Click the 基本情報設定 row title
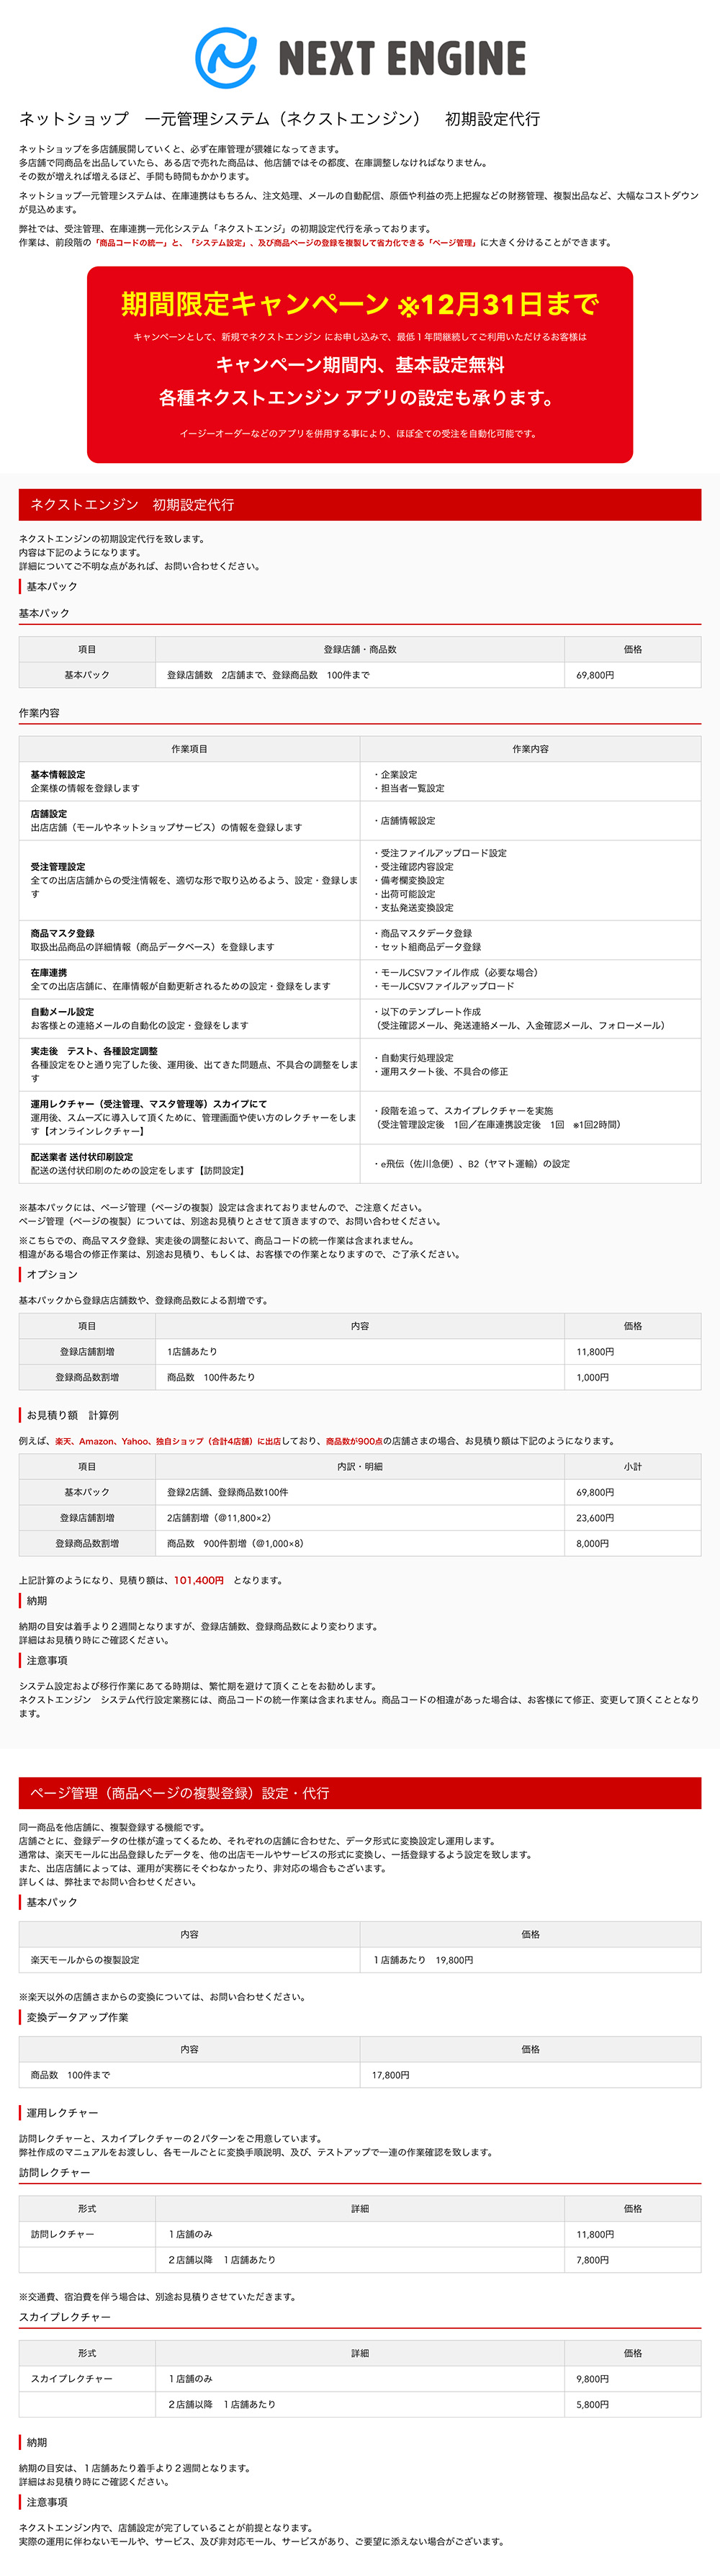This screenshot has height=2576, width=720. (58, 775)
